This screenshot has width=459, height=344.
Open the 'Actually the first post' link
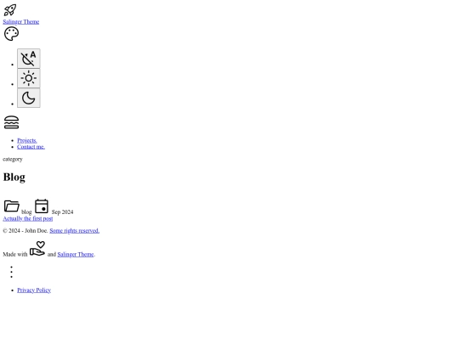28,218
